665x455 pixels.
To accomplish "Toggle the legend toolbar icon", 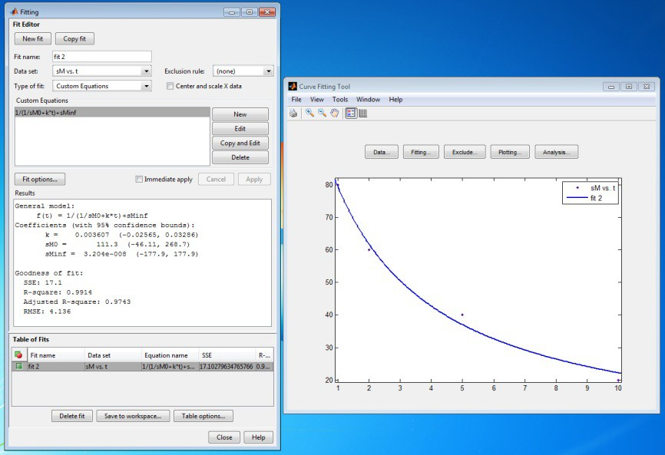I will coord(351,113).
